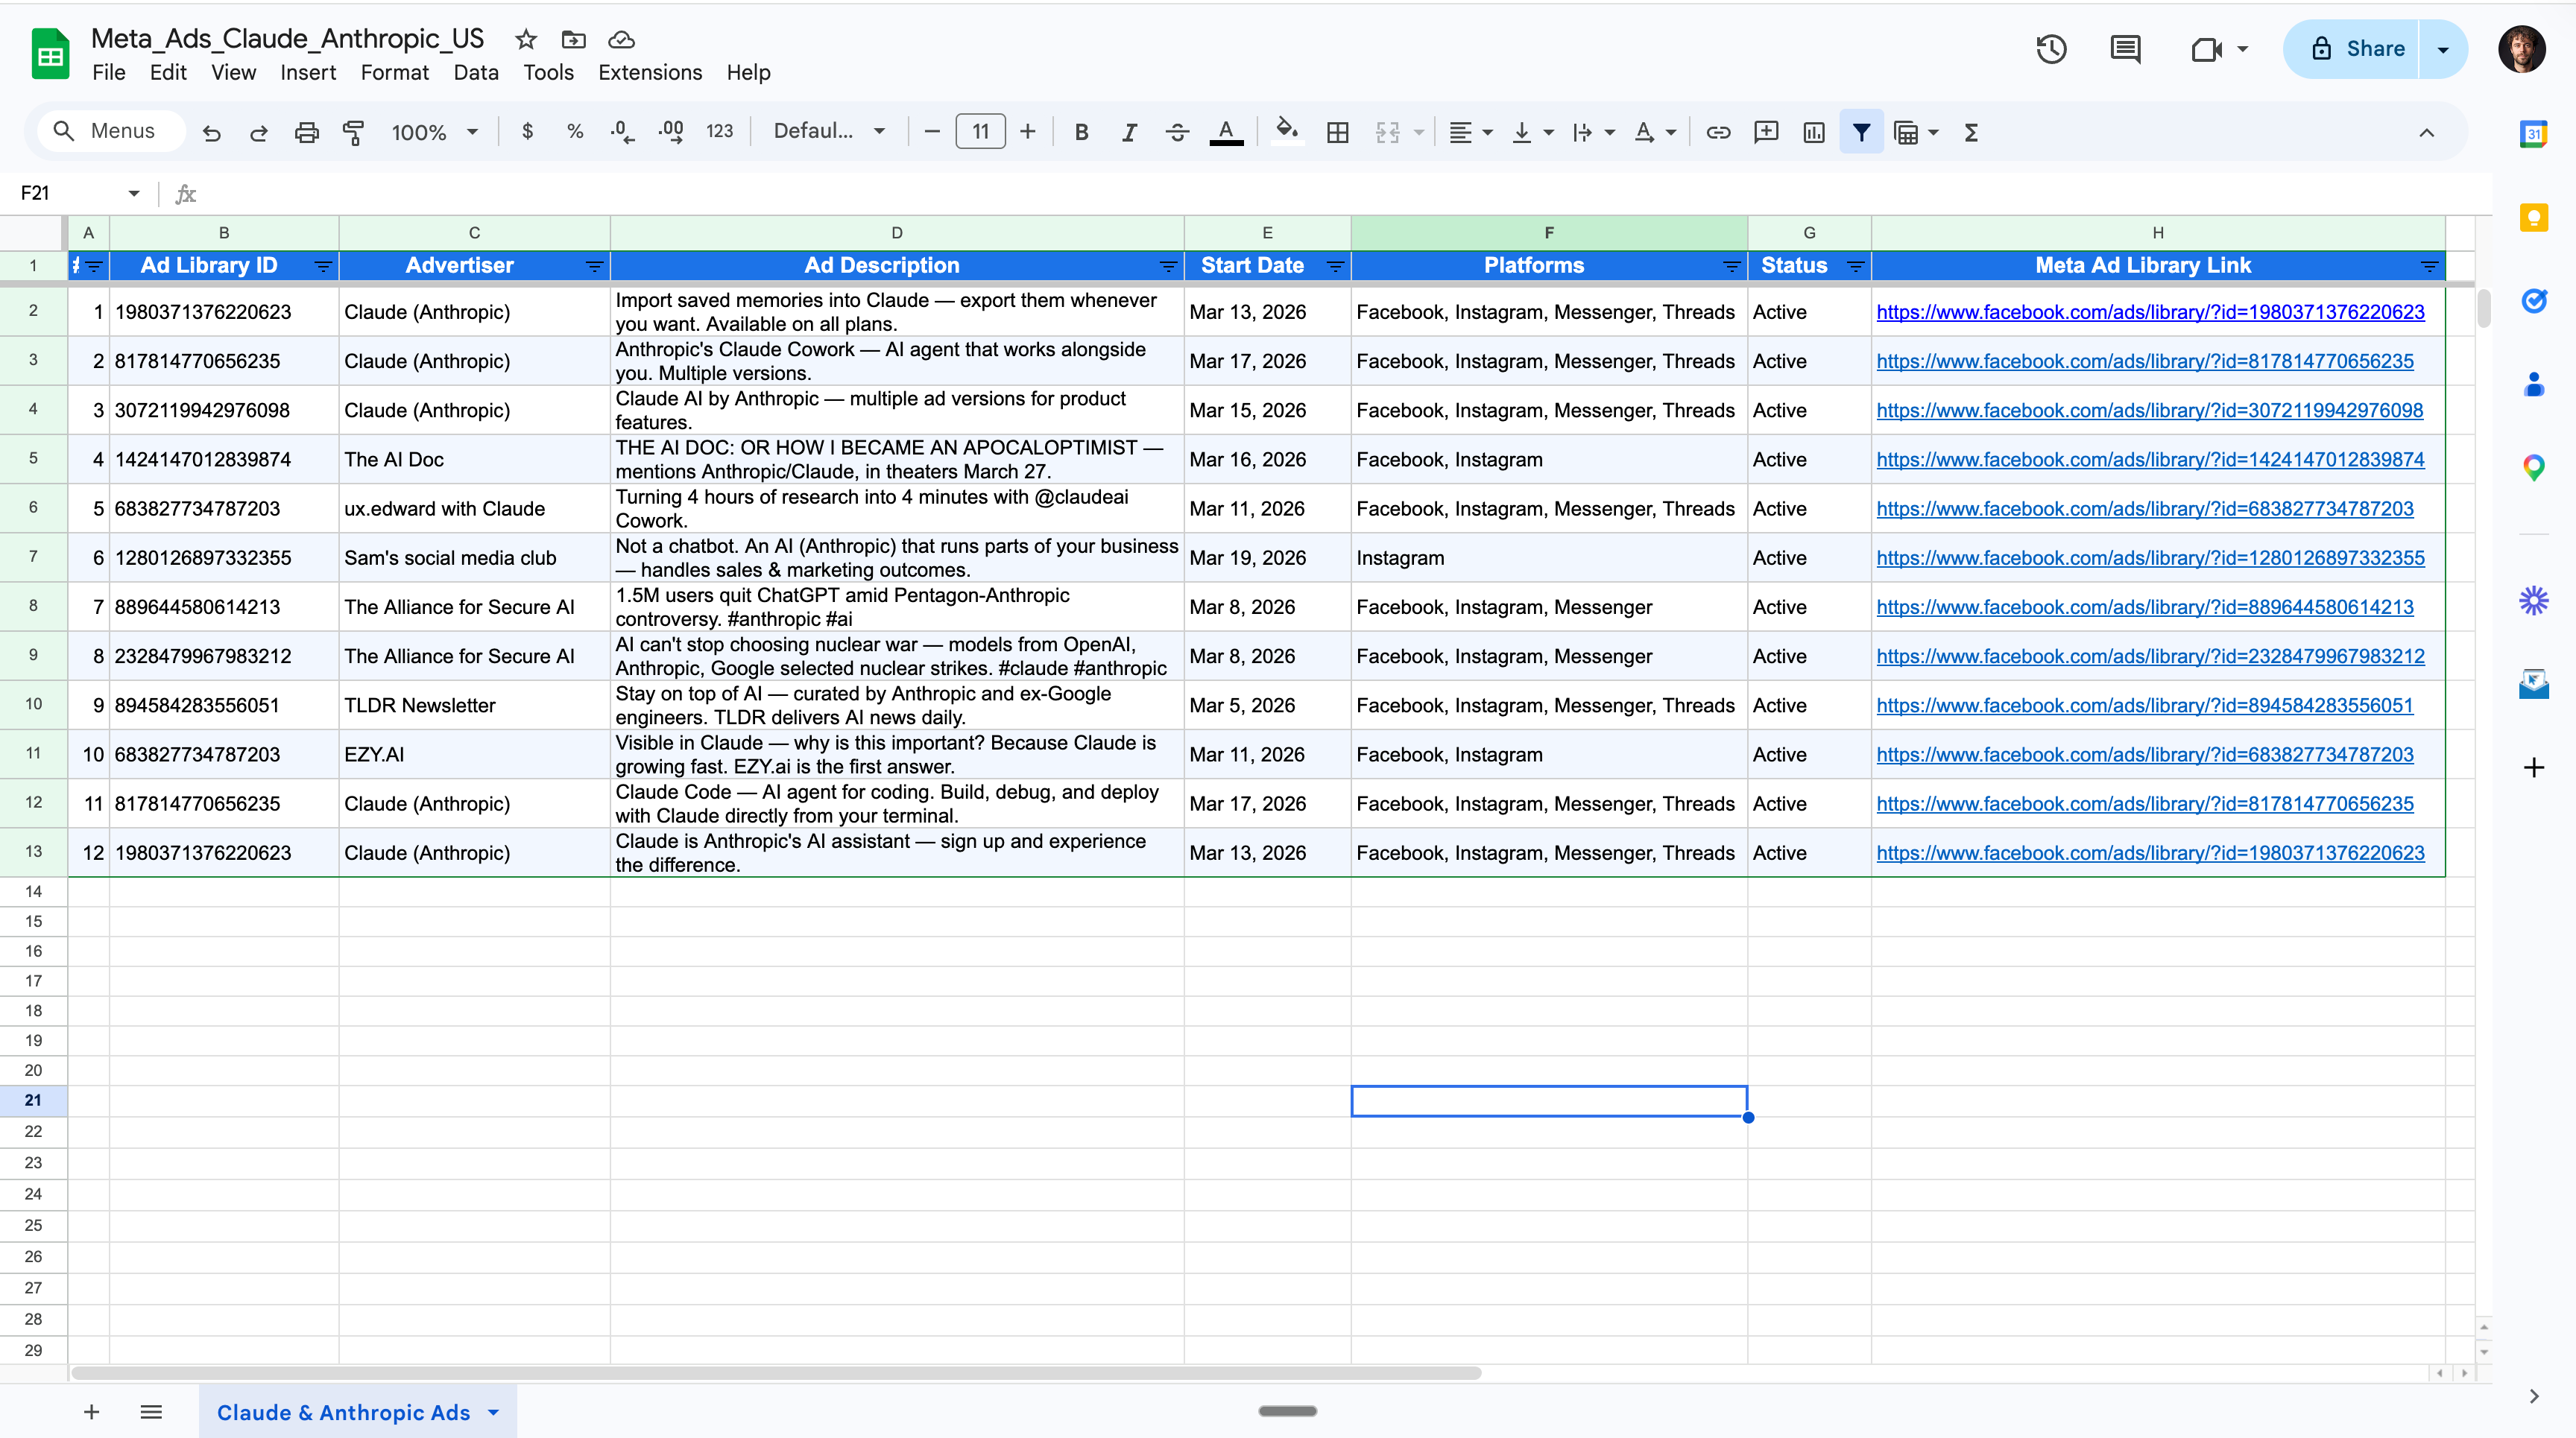The image size is (2576, 1438).
Task: Toggle strikethrough formatting
Action: coord(1177,132)
